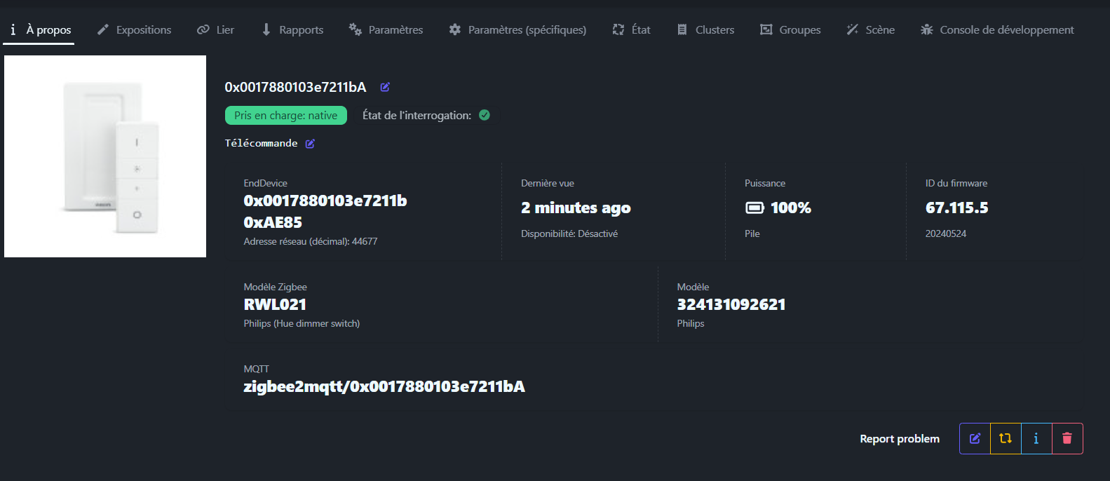Click the blue interview info icon button
Image resolution: width=1110 pixels, height=481 pixels.
pos(1036,438)
